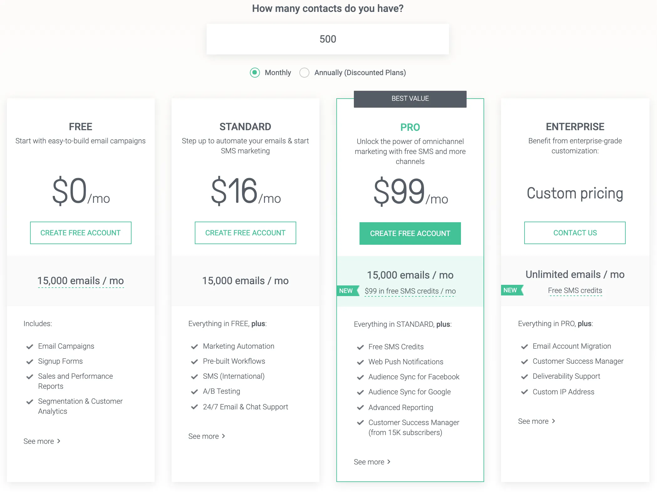Click the NEW badge in ENTERPRISE plan
The image size is (657, 492).
pos(512,290)
